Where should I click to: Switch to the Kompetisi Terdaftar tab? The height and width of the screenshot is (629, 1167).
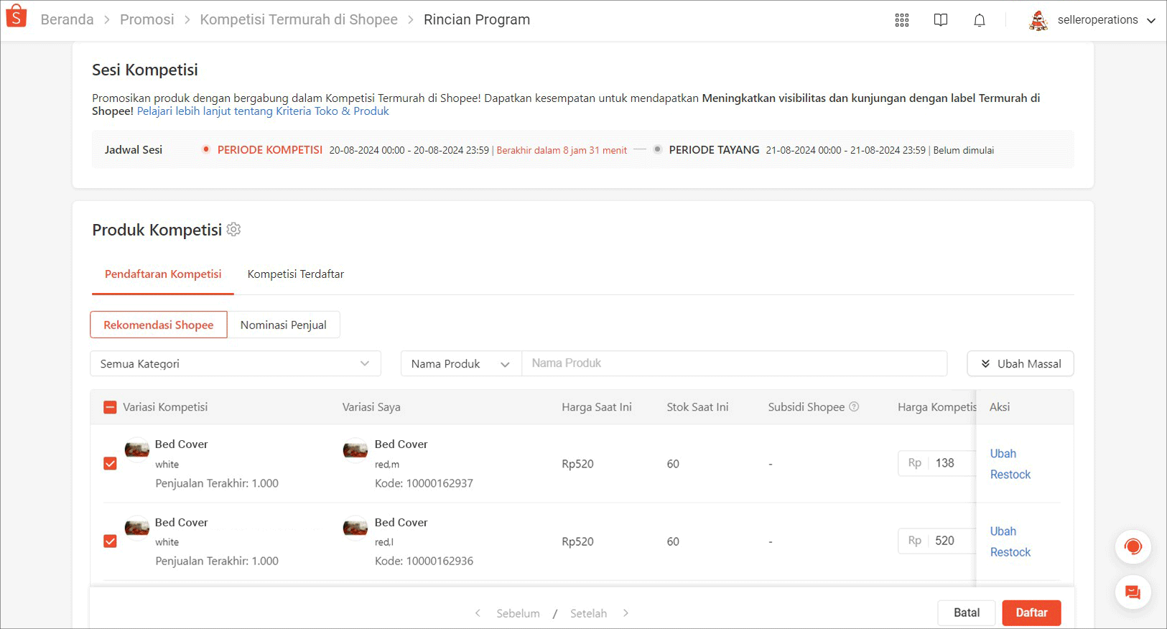[295, 274]
